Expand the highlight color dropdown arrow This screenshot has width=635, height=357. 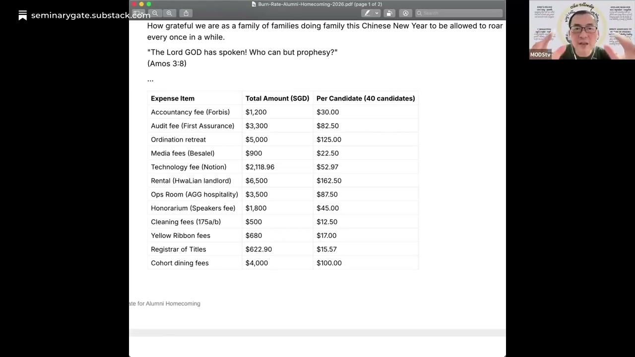377,13
